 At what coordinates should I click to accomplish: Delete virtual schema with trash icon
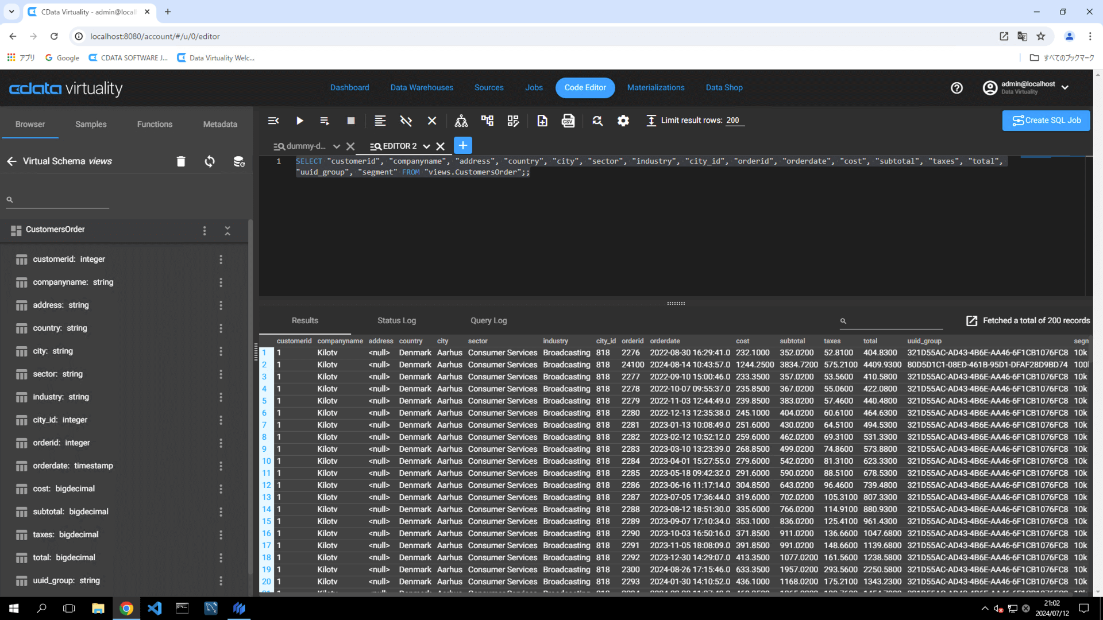pos(180,161)
